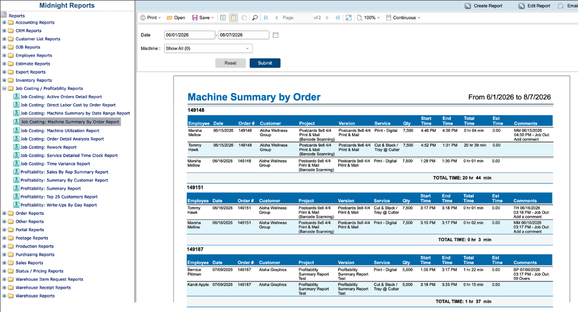578x312 pixels.
Task: Click the Submit button
Action: click(265, 63)
